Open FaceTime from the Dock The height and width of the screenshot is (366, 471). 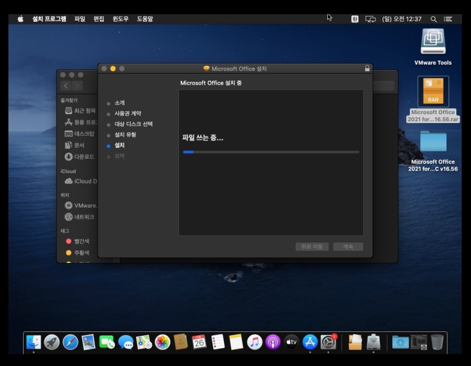(x=107, y=342)
